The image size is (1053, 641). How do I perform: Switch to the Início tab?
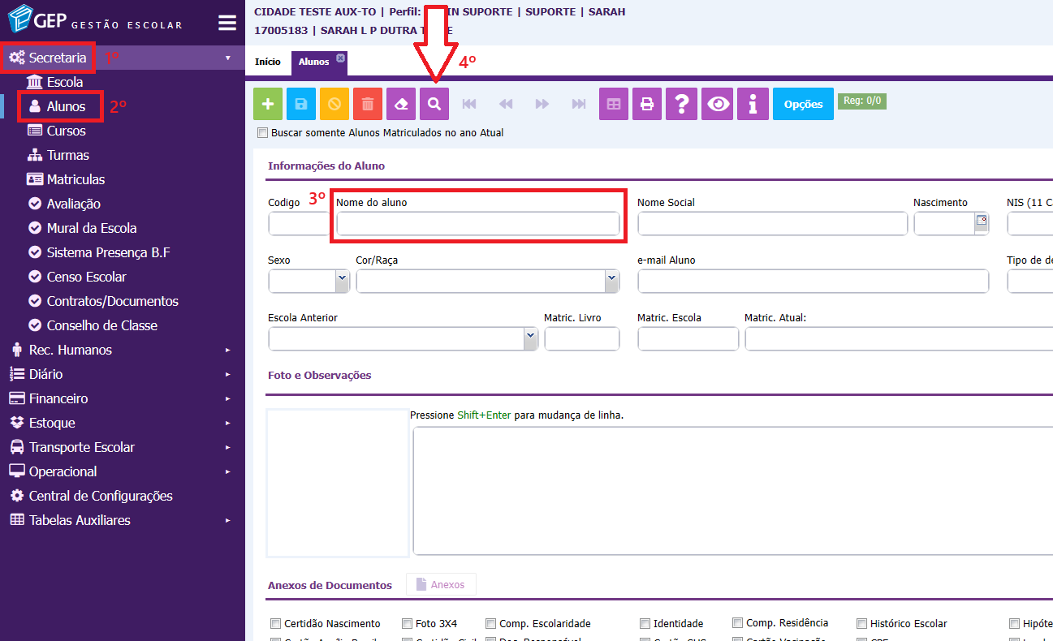pyautogui.click(x=268, y=62)
